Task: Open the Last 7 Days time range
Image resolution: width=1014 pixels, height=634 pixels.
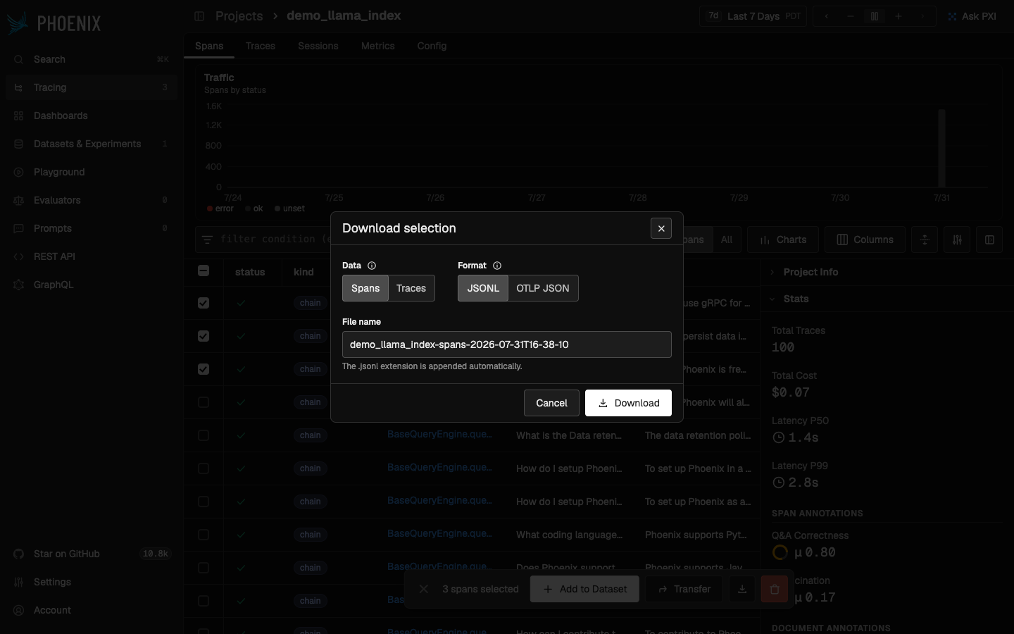Action: pos(754,16)
